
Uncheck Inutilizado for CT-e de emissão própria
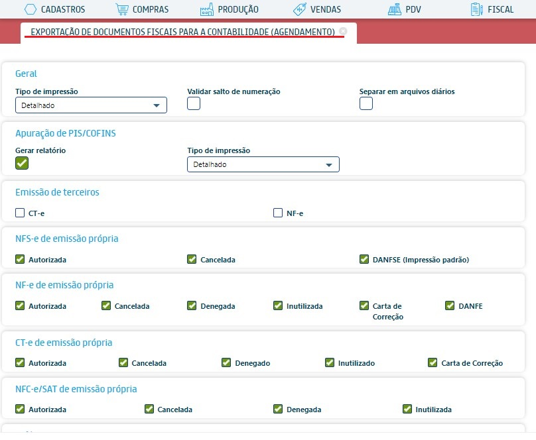pyautogui.click(x=330, y=363)
